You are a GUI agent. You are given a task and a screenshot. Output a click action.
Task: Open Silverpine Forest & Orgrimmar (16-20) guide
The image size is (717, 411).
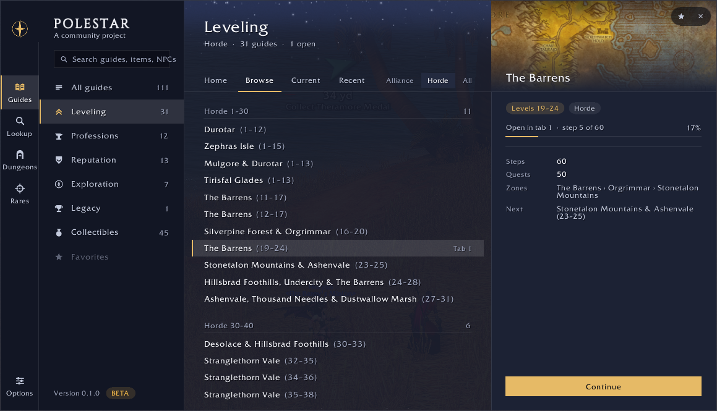click(337, 232)
